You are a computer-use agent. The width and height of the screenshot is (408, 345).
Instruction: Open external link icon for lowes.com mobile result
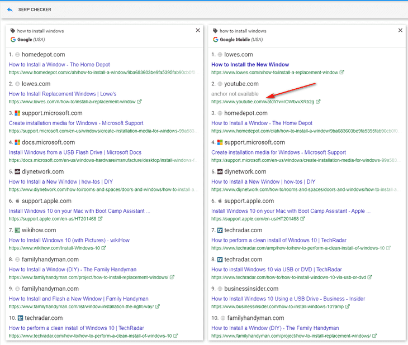[342, 73]
